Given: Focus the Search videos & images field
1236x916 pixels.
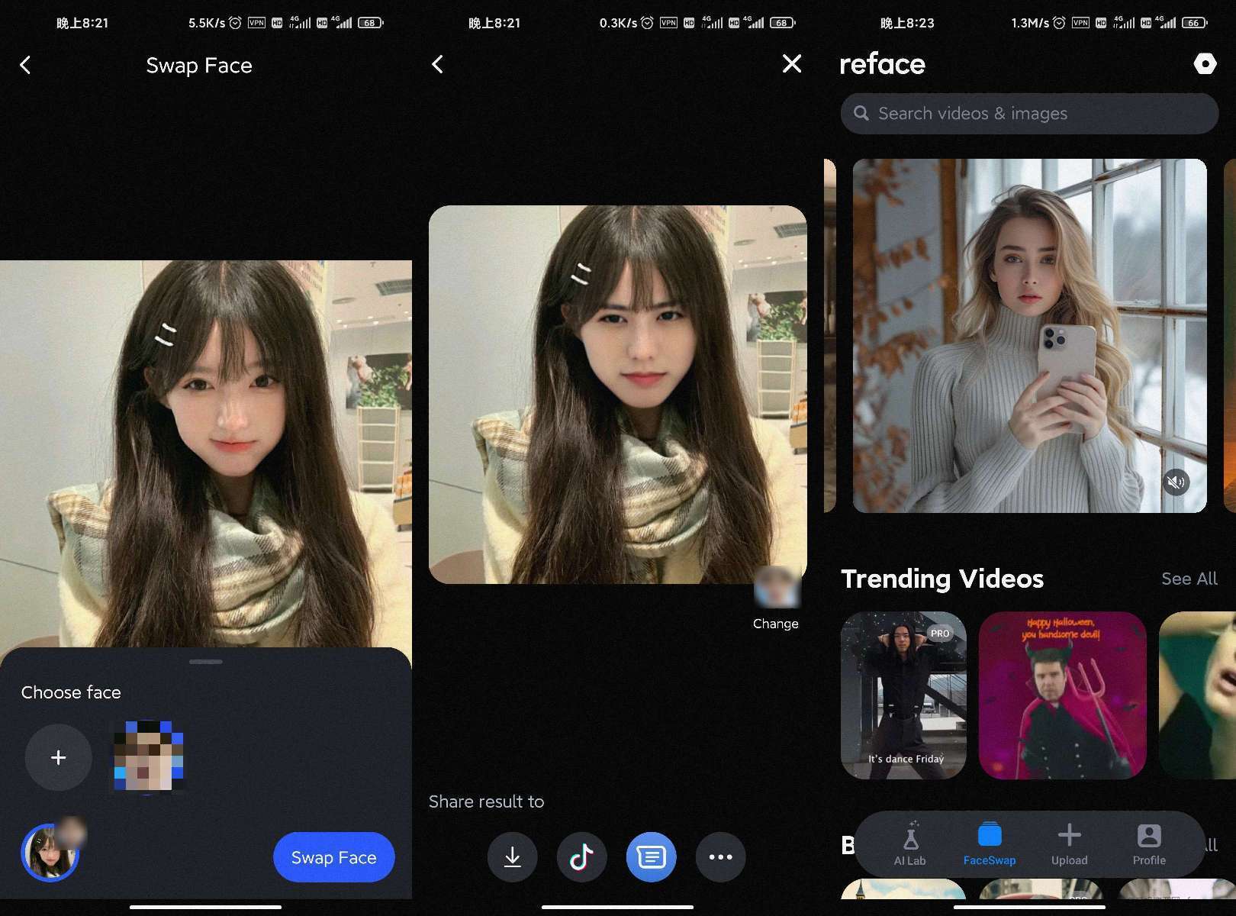Looking at the screenshot, I should (x=1030, y=114).
